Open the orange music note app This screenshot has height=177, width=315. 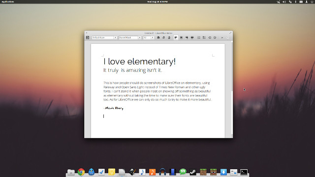[x=152, y=172]
